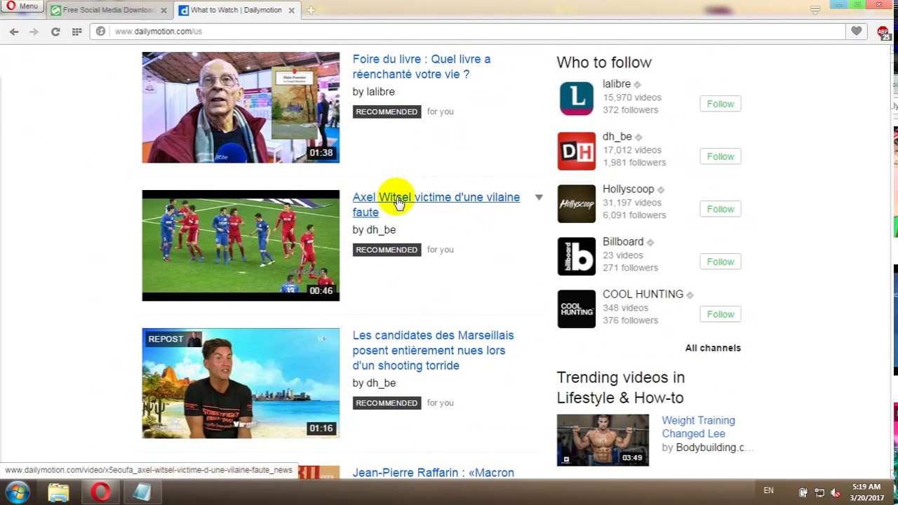Image resolution: width=898 pixels, height=505 pixels.
Task: Open Billboard channel name link
Action: point(623,242)
